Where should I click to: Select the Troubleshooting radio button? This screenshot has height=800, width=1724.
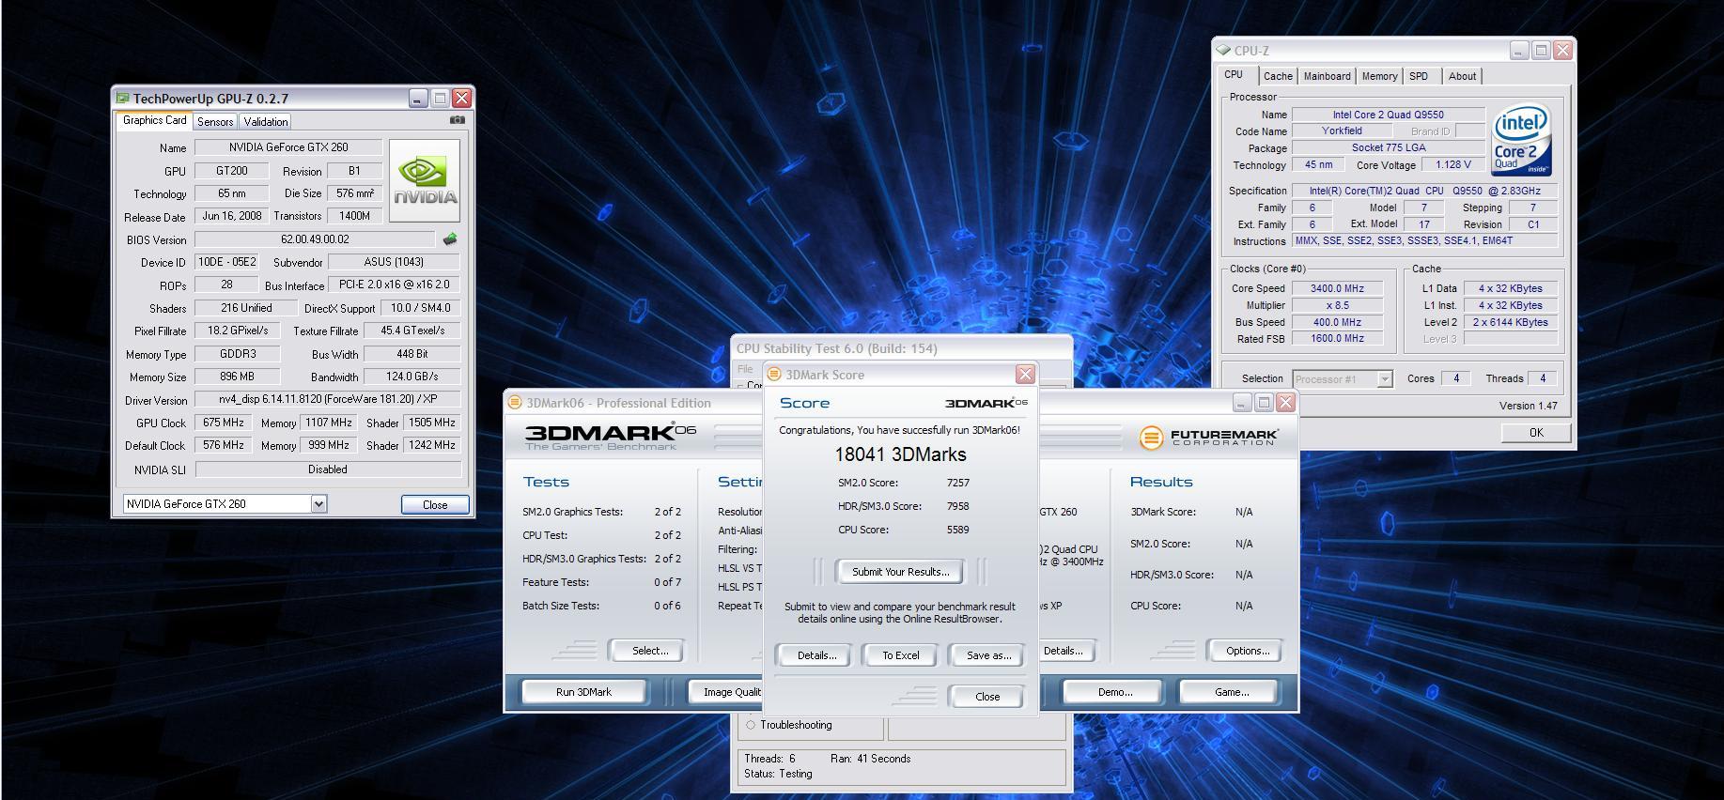(751, 725)
